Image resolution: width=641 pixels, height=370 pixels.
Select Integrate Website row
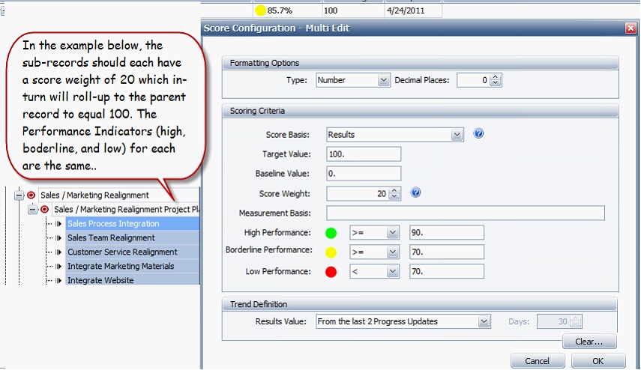[x=133, y=280]
